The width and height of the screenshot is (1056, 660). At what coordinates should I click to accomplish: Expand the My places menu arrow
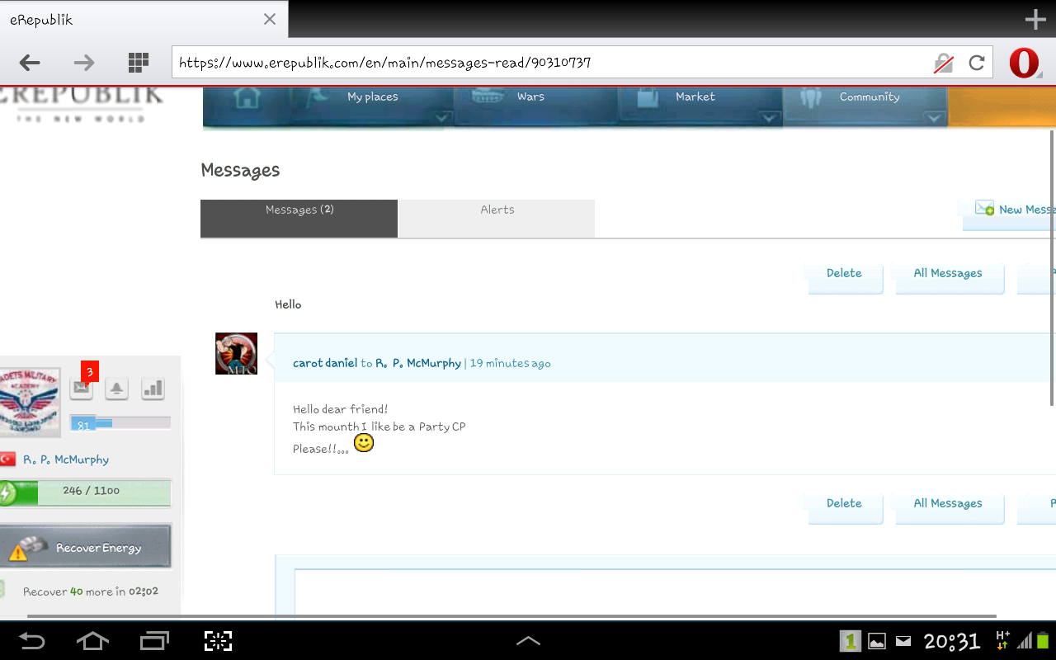point(441,118)
